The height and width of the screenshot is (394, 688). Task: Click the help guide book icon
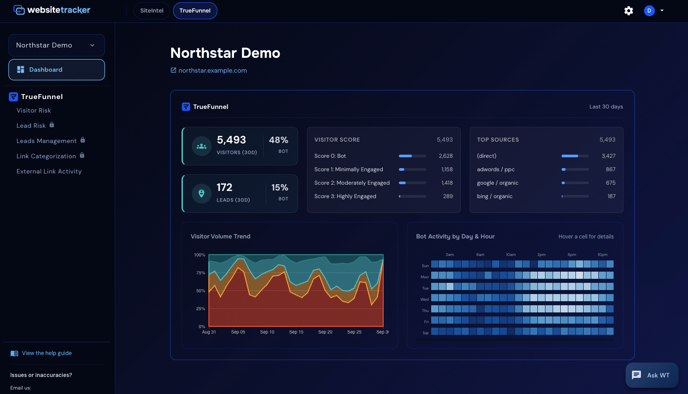coord(14,353)
